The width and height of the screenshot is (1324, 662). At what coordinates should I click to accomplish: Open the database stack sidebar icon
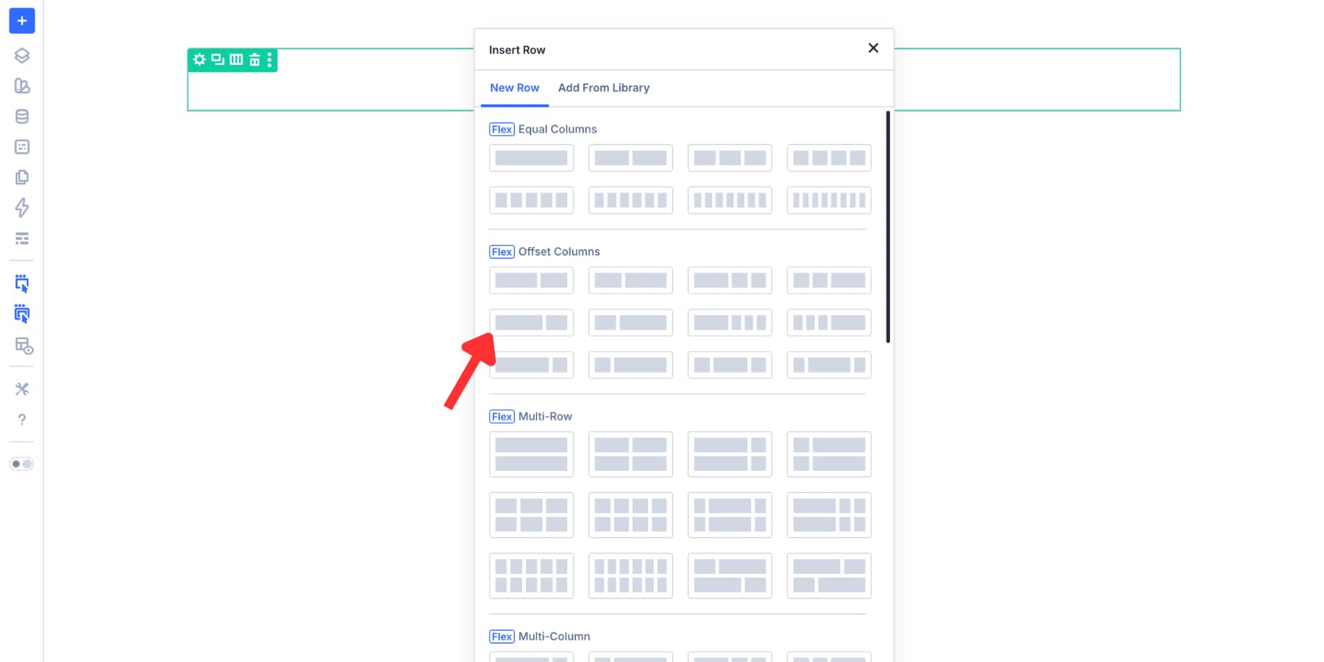(x=22, y=116)
